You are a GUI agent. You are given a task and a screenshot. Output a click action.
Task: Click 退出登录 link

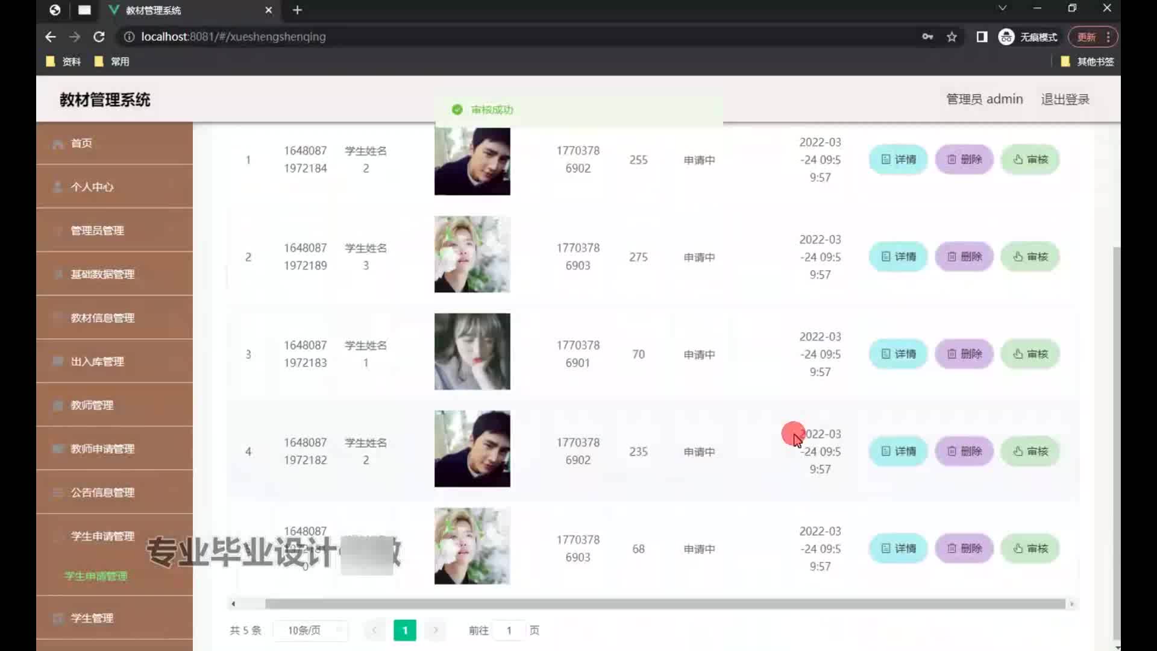1065,99
